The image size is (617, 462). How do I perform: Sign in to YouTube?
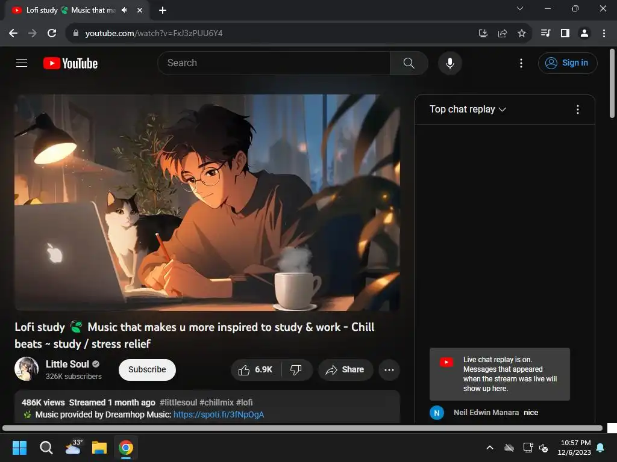(568, 63)
